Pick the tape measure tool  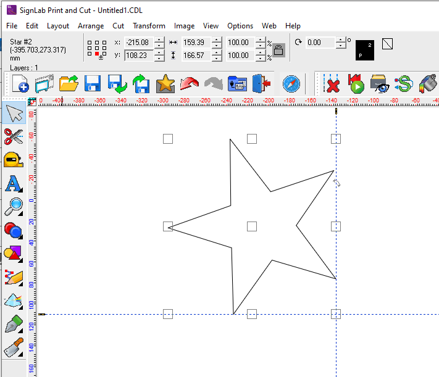(14, 160)
